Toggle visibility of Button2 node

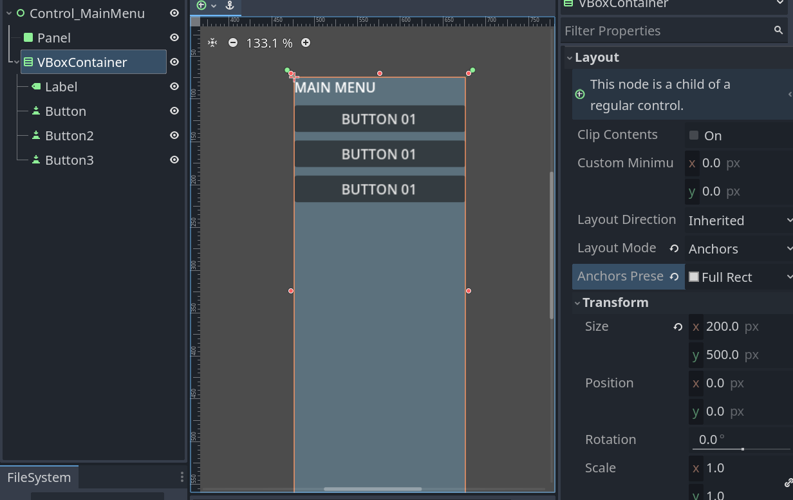(174, 136)
